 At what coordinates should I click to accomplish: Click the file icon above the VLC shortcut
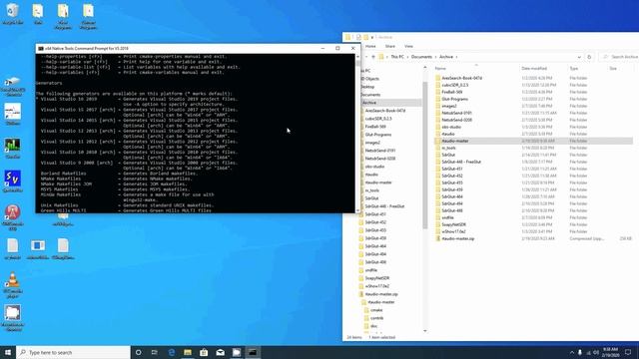coord(13,246)
